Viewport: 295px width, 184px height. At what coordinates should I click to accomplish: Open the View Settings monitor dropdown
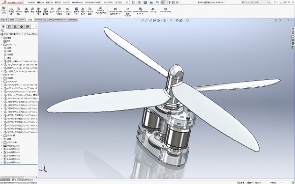click(188, 20)
